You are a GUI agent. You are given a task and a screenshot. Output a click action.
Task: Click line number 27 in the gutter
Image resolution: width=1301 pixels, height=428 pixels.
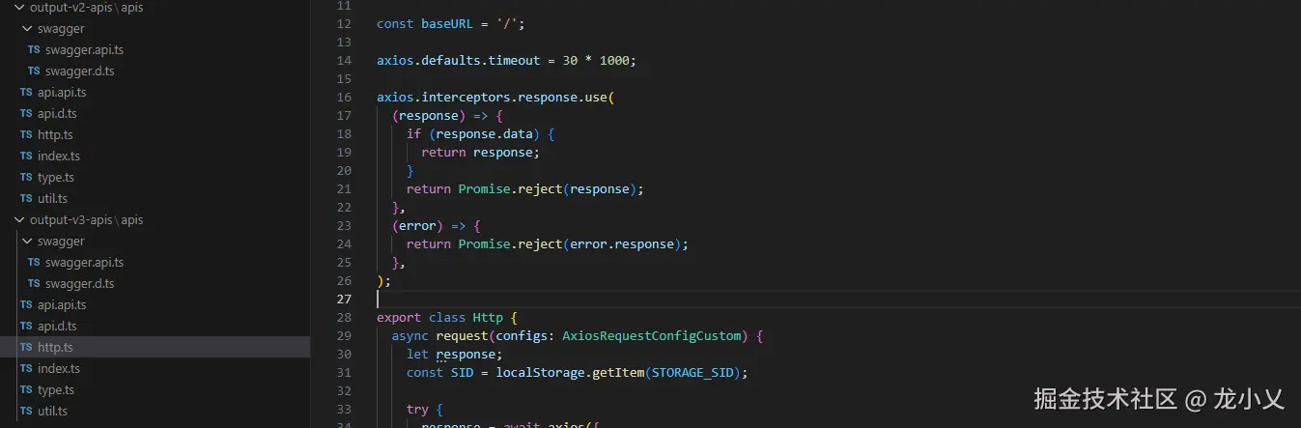coord(344,299)
